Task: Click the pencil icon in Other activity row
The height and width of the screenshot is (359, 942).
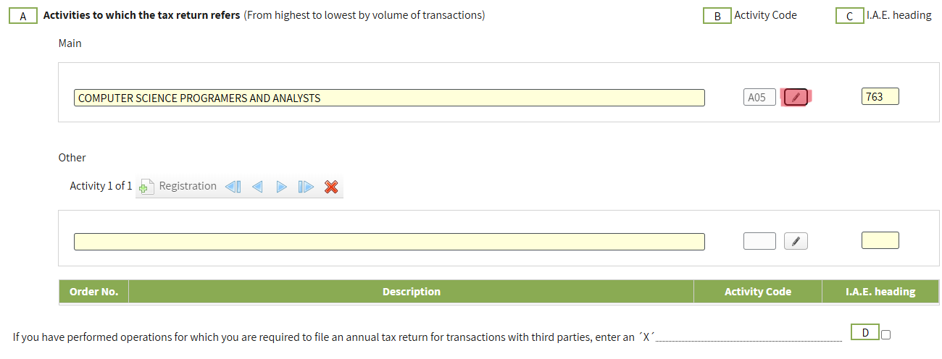Action: 796,242
